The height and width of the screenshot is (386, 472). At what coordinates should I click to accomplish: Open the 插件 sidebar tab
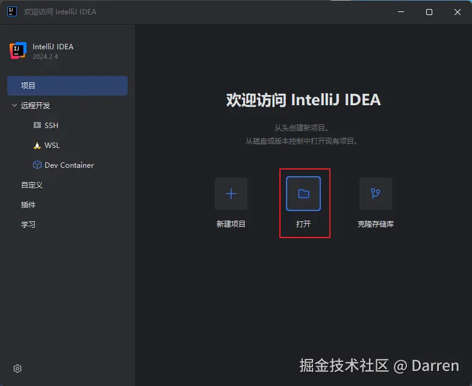click(28, 204)
